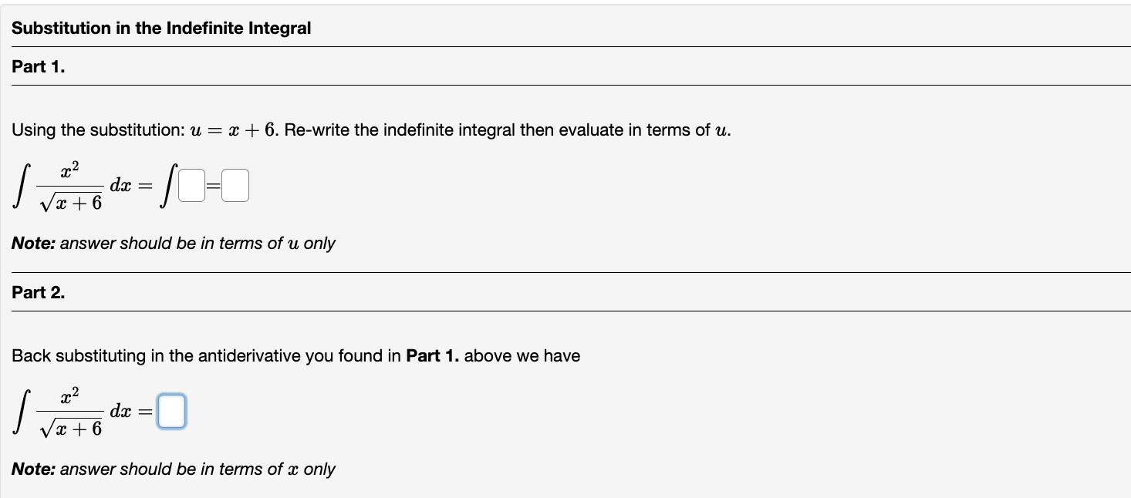Click the equals sign between Part 1 answer boxes
1131x498 pixels.
tap(212, 185)
